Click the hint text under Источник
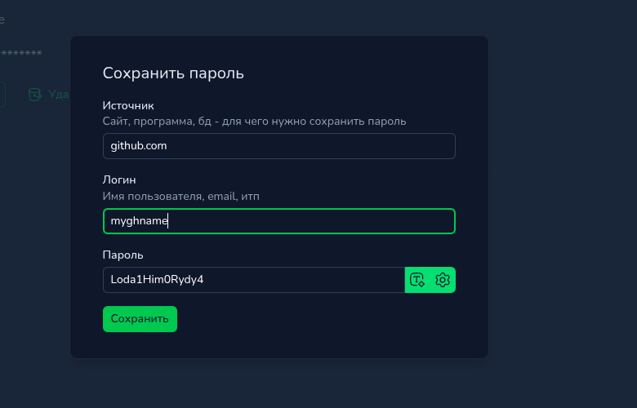The image size is (637, 408). (254, 122)
